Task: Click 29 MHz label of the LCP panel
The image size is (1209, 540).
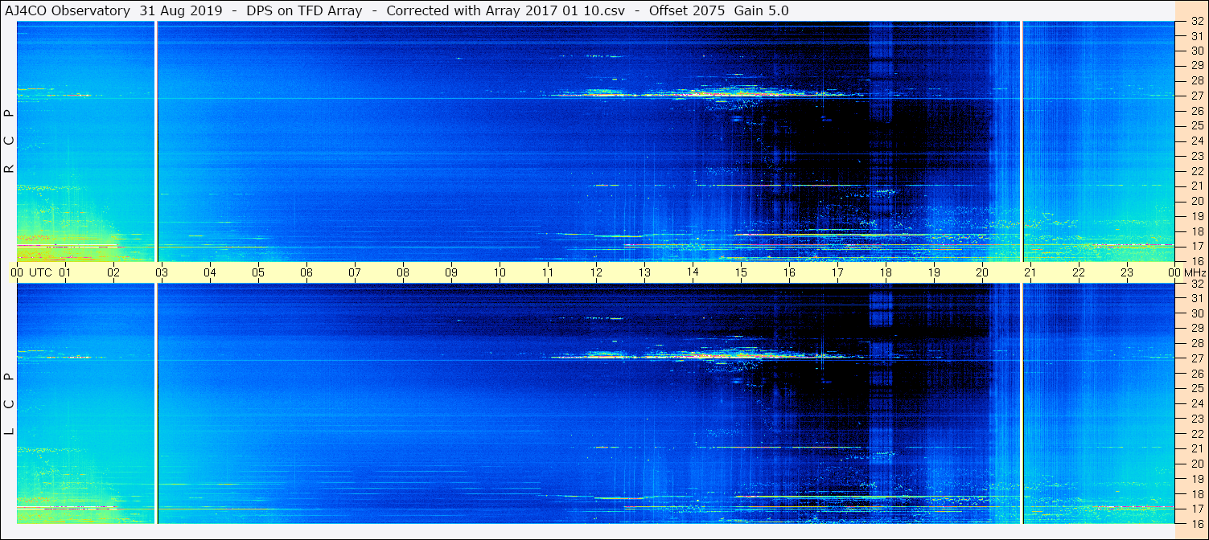Action: coord(1197,329)
